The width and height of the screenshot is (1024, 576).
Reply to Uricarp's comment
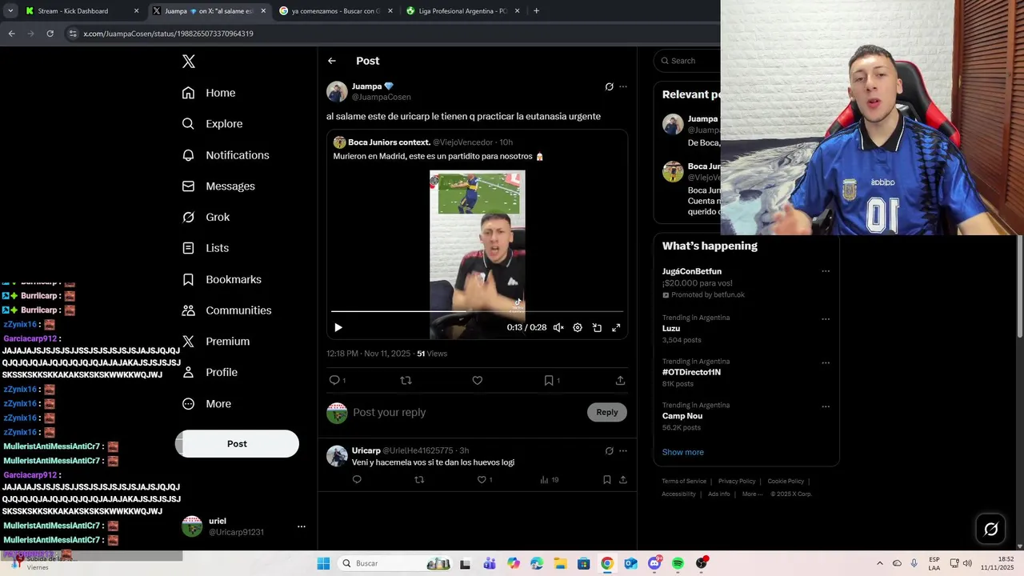[x=357, y=480]
